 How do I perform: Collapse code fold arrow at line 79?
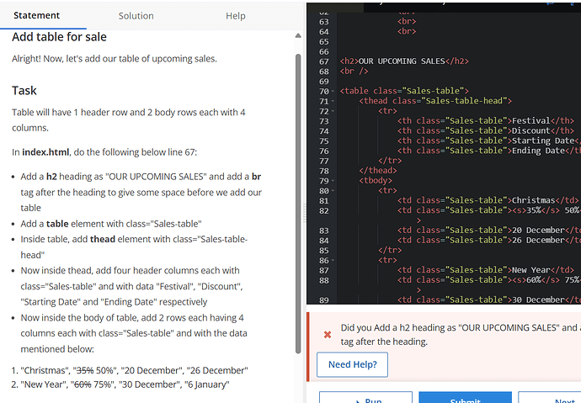tap(333, 181)
